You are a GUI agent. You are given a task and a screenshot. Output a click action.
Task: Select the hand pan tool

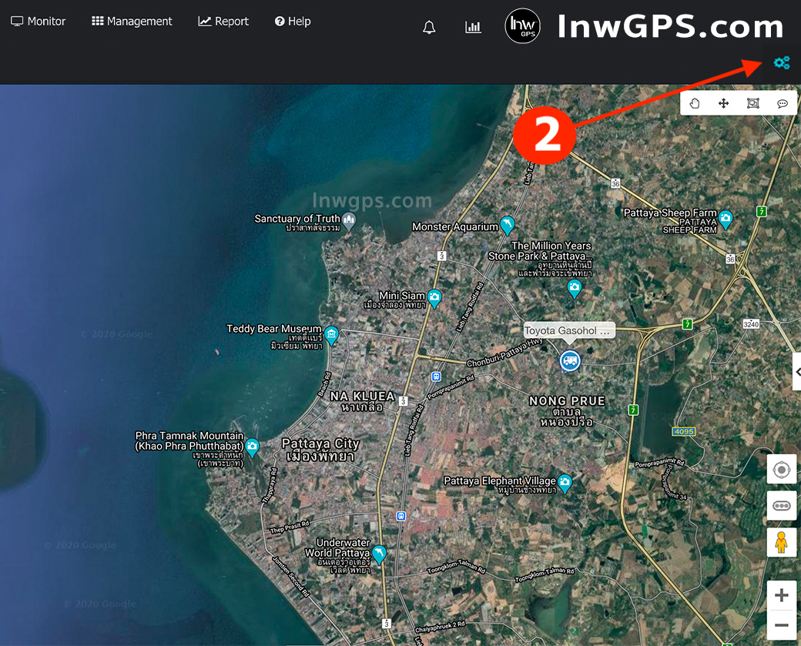[695, 103]
